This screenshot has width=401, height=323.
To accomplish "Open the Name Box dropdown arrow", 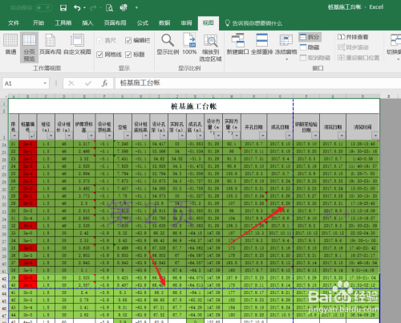I will click(45, 84).
